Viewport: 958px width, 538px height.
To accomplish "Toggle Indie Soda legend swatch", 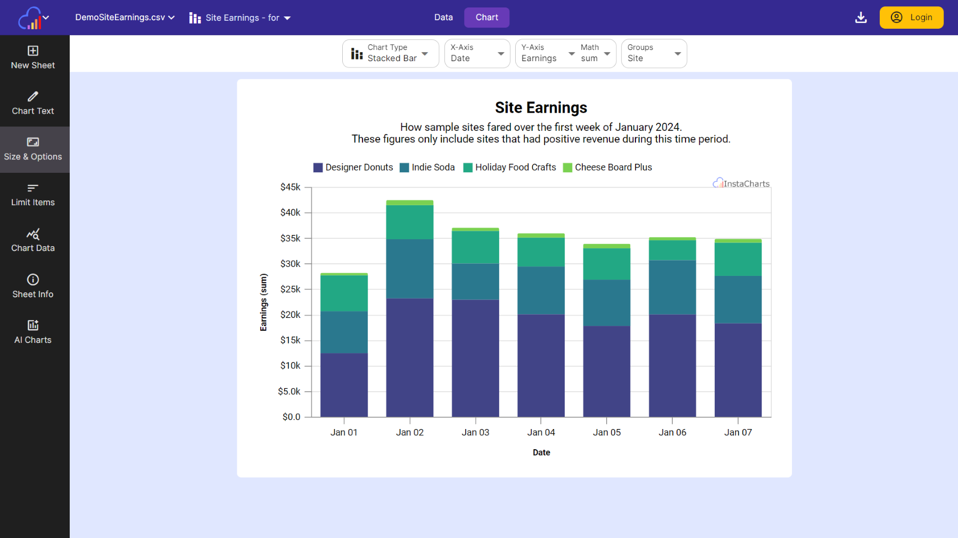I will click(404, 167).
